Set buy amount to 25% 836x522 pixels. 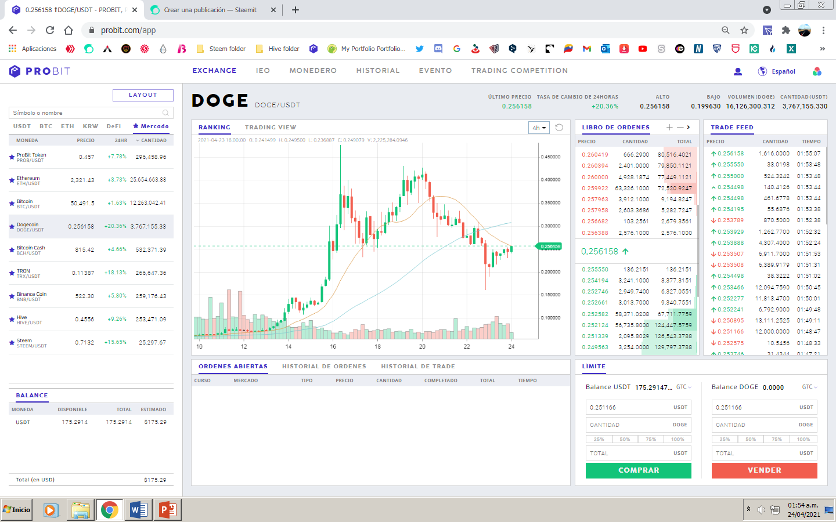point(599,439)
